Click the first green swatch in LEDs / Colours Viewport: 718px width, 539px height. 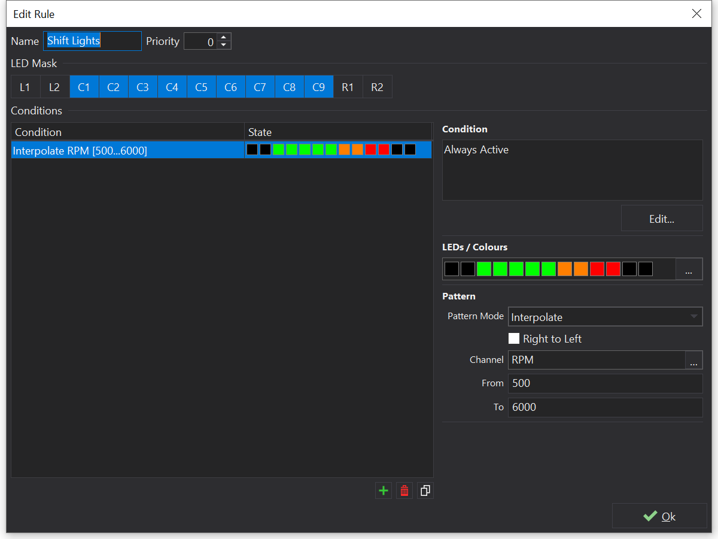[484, 269]
